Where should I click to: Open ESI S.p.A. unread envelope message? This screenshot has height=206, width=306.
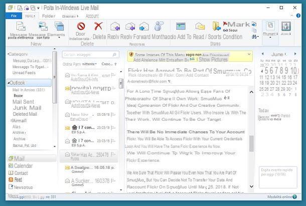89,129
